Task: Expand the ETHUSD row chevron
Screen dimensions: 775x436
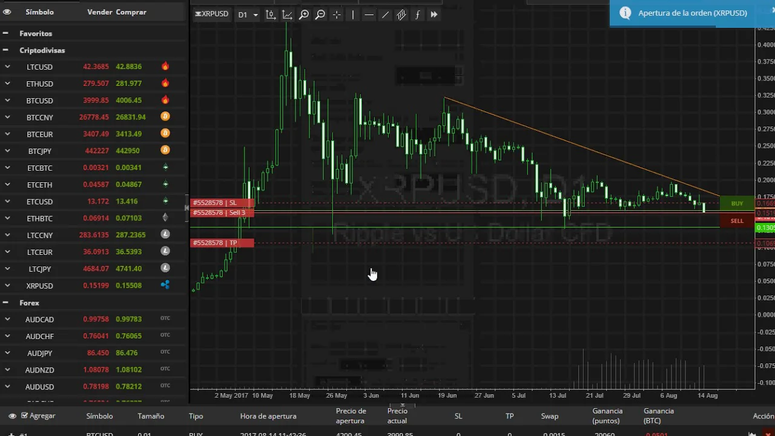Action: [x=7, y=84]
